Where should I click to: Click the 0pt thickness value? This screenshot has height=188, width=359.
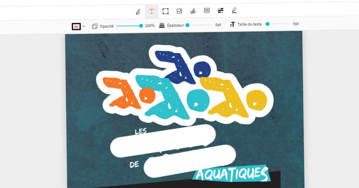pyautogui.click(x=218, y=25)
